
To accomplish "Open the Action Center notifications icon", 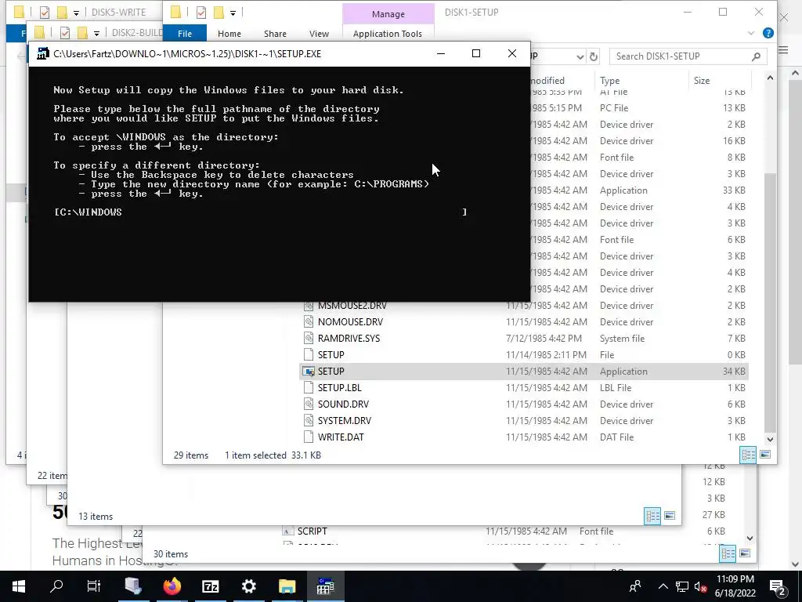I will point(778,586).
